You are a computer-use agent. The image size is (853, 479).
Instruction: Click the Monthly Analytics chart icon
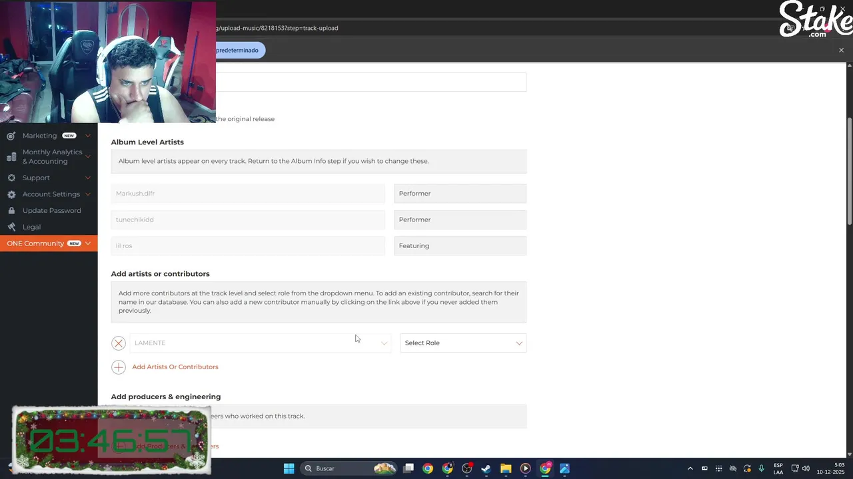(x=11, y=157)
